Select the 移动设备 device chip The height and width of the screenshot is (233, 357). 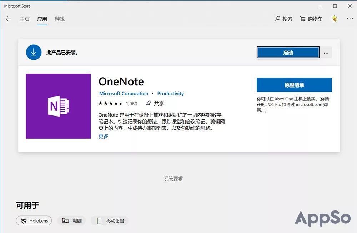click(x=110, y=221)
